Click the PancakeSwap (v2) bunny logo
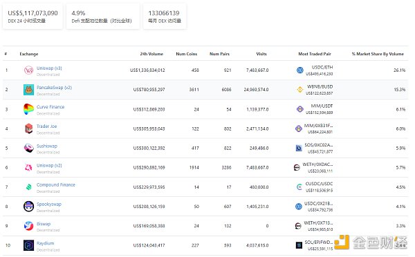Screen dimensions: 415x257 pyautogui.click(x=28, y=90)
